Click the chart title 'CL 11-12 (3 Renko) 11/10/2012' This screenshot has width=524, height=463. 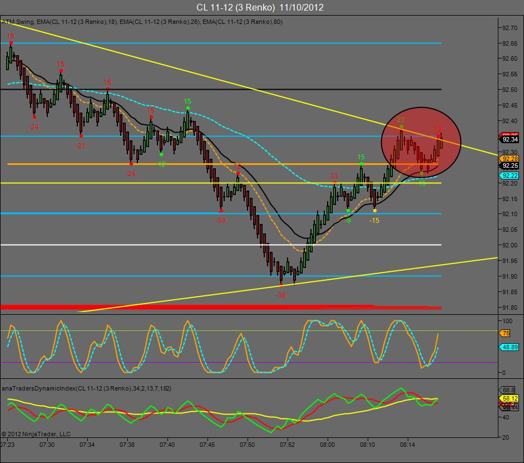pos(260,7)
